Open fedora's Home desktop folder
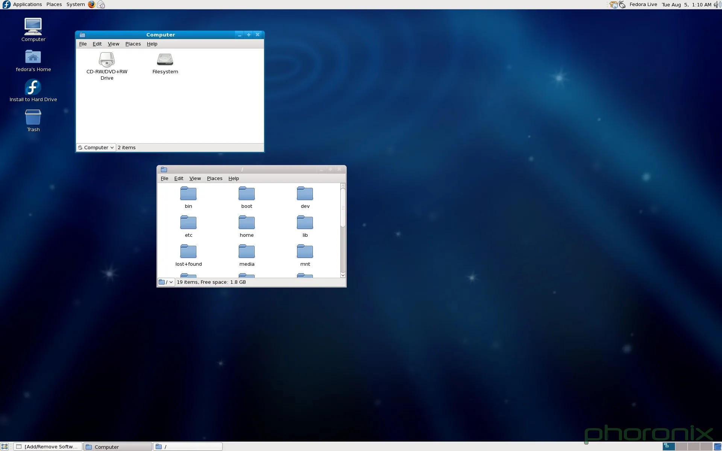722x451 pixels. [x=33, y=58]
